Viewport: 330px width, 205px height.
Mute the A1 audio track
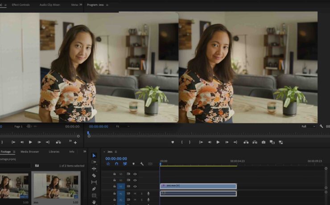pyautogui.click(x=135, y=193)
